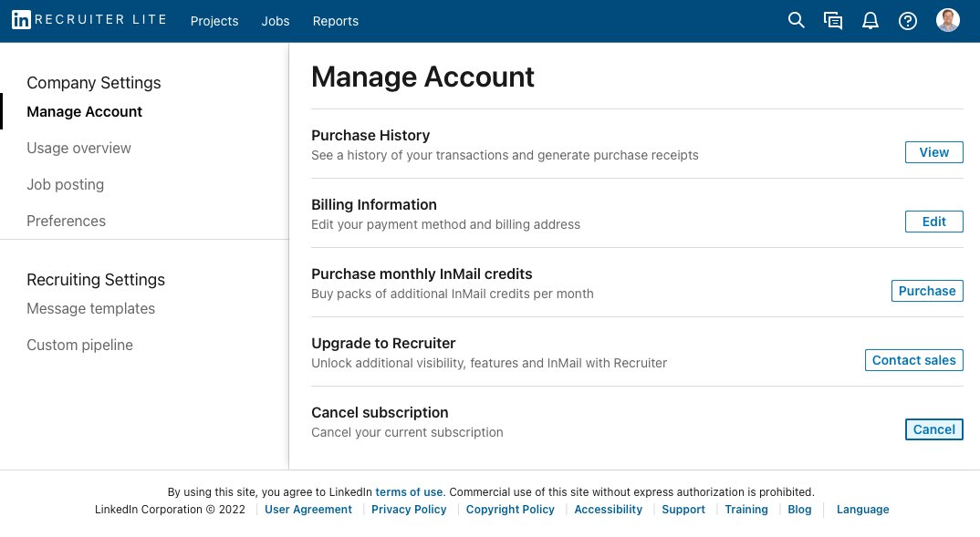
Task: Open the search magnifier icon
Action: pos(796,21)
